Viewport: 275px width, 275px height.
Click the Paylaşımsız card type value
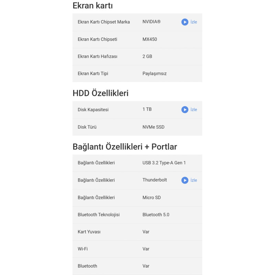click(154, 74)
